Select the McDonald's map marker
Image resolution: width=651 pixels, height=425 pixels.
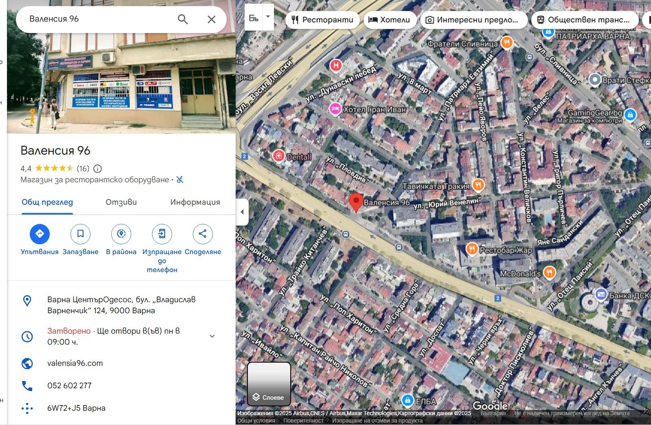coord(549,272)
